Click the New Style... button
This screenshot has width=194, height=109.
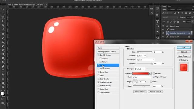click(184, 56)
